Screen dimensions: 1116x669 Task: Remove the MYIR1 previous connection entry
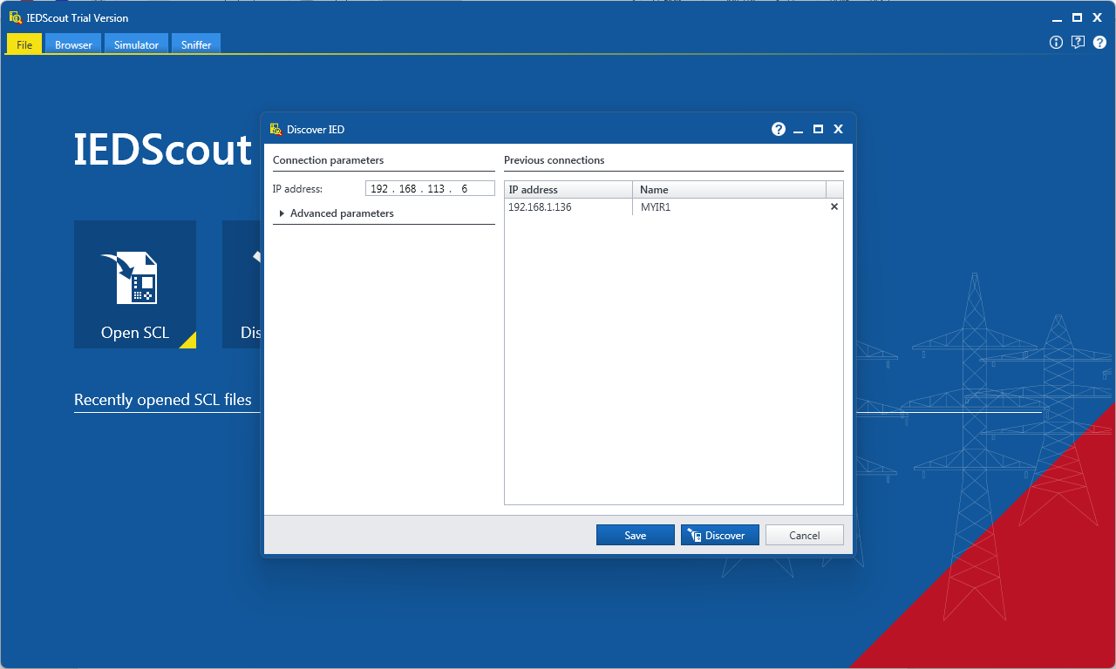coord(834,207)
